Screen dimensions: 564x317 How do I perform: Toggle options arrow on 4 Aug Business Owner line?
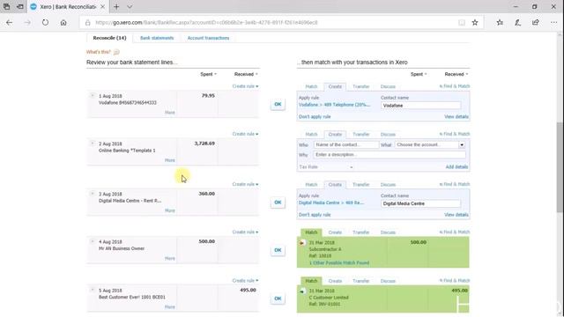click(92, 241)
